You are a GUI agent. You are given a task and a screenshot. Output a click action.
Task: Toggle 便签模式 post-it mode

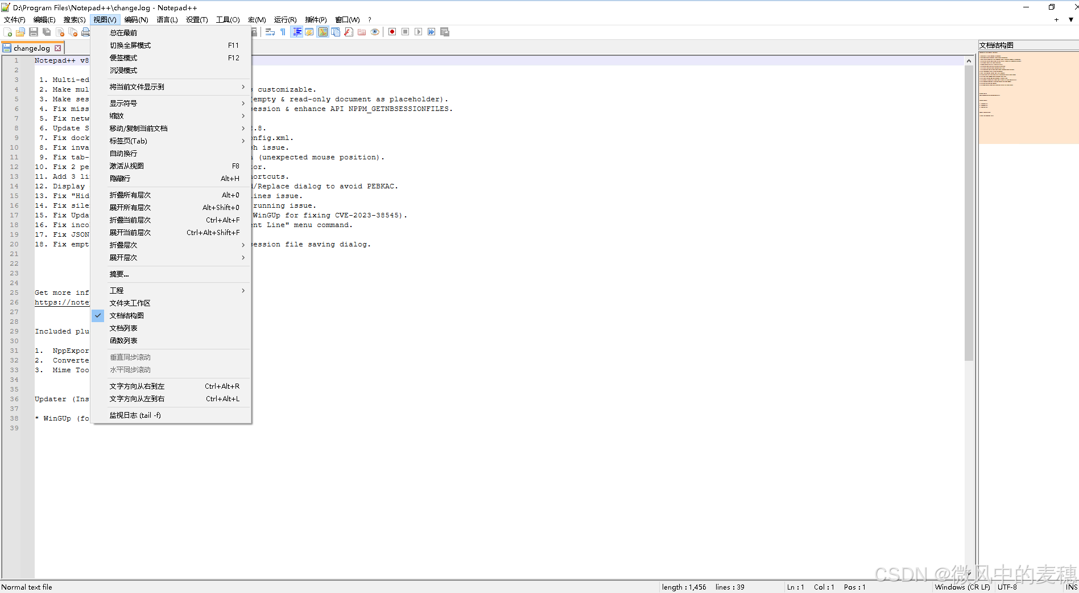click(x=171, y=58)
